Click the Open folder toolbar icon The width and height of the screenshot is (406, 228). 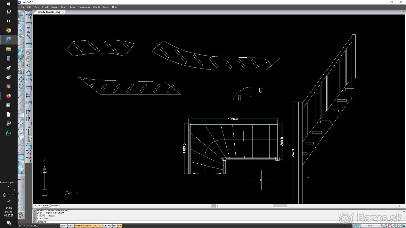[21, 22]
